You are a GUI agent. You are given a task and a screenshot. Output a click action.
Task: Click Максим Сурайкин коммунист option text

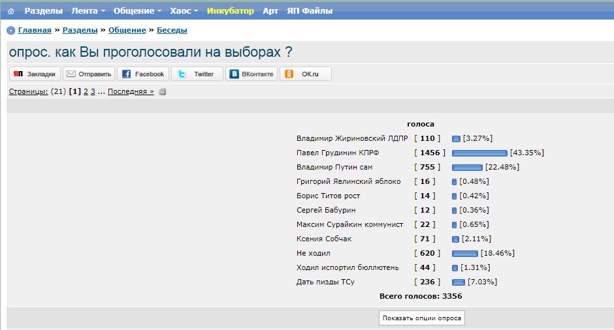[349, 224]
